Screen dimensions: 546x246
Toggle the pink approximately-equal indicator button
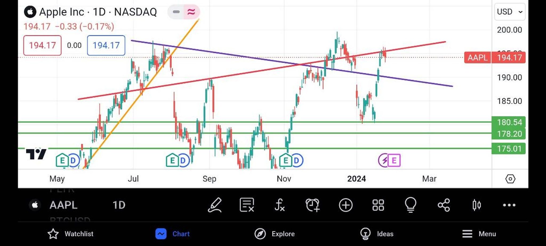191,12
